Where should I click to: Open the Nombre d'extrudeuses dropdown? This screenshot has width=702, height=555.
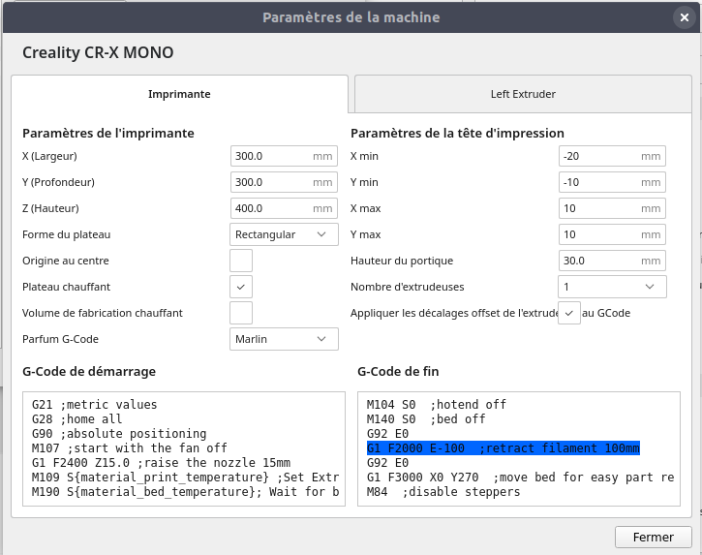coord(612,287)
